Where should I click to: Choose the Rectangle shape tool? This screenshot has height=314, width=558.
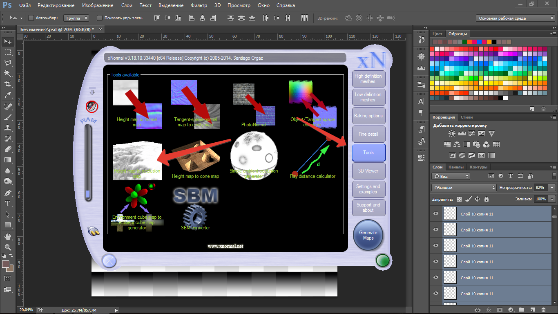8,225
